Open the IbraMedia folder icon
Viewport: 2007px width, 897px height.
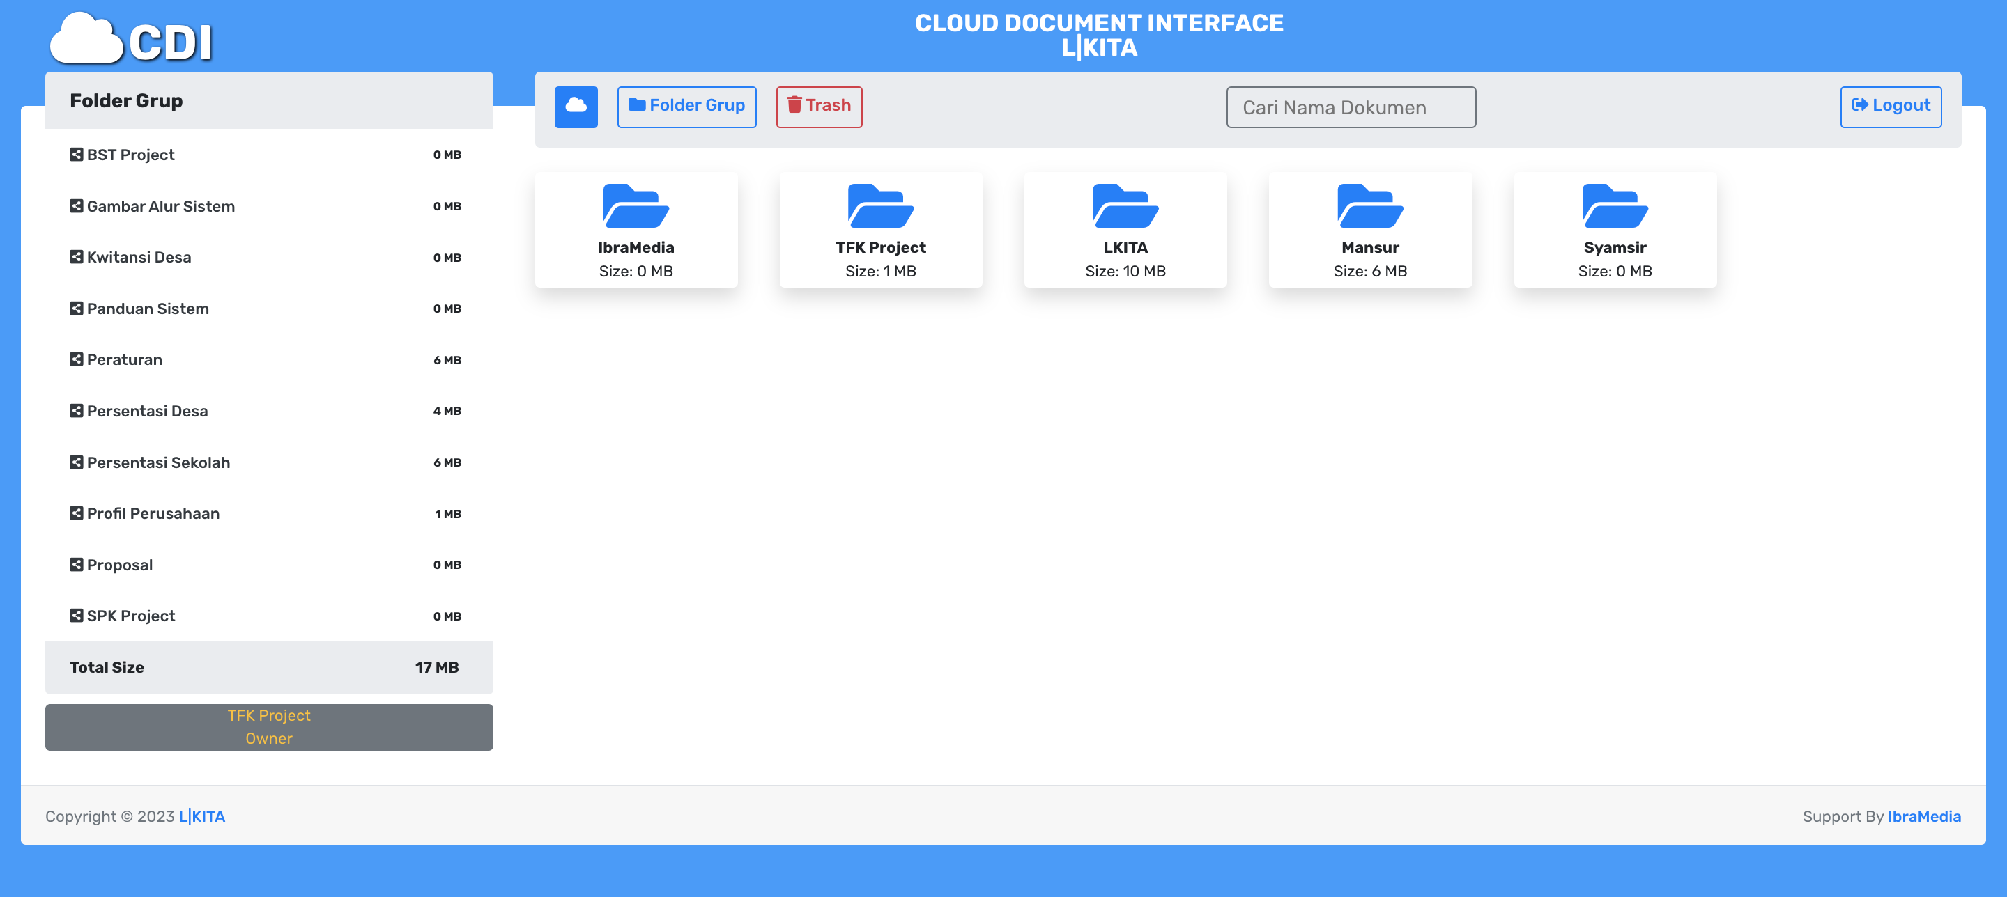point(636,206)
